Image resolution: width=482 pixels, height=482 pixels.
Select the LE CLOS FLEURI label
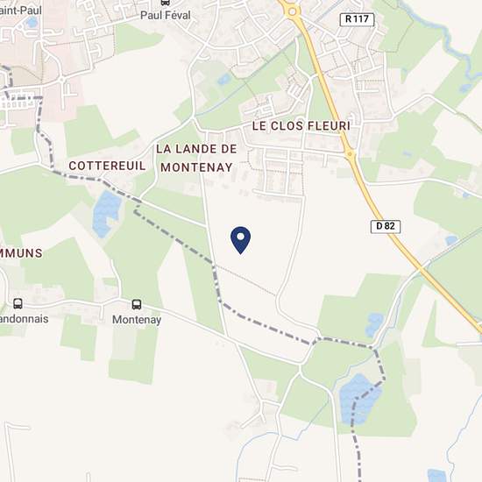[301, 125]
